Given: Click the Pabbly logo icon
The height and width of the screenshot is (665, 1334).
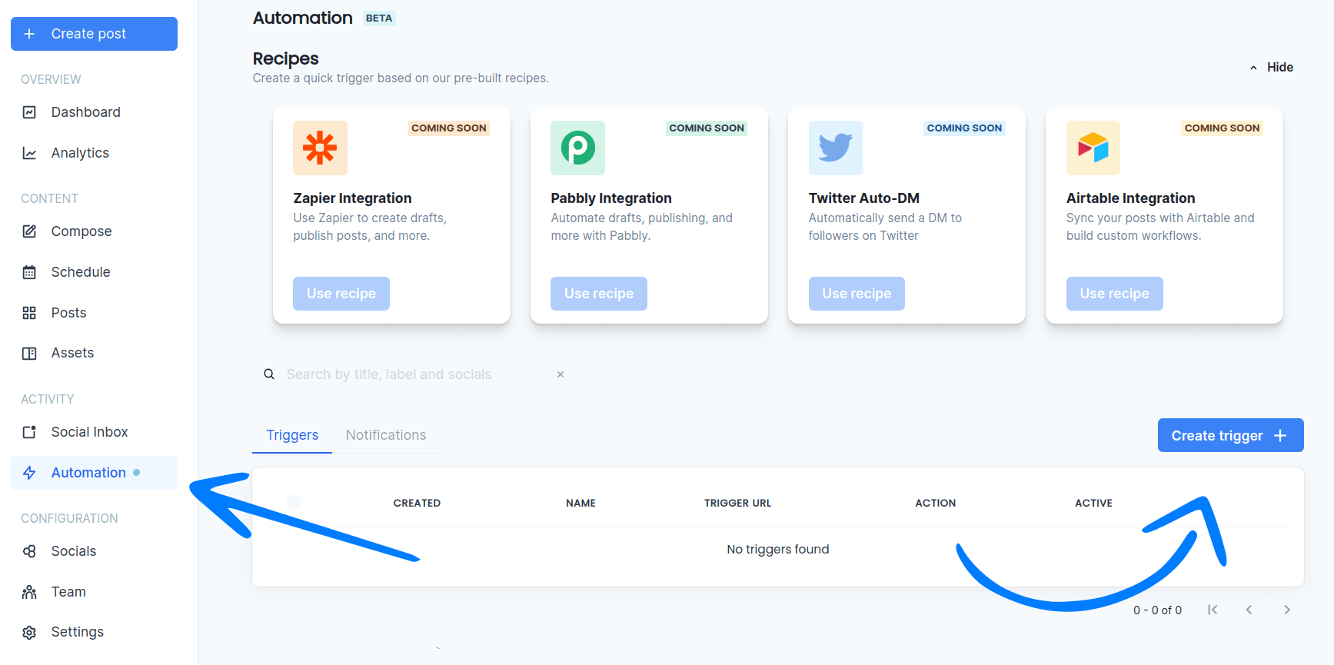Looking at the screenshot, I should pos(577,148).
